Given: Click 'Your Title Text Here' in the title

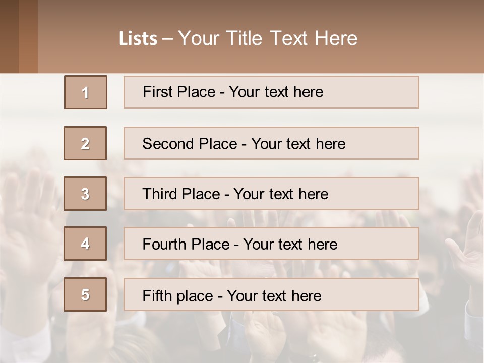Looking at the screenshot, I should (268, 38).
